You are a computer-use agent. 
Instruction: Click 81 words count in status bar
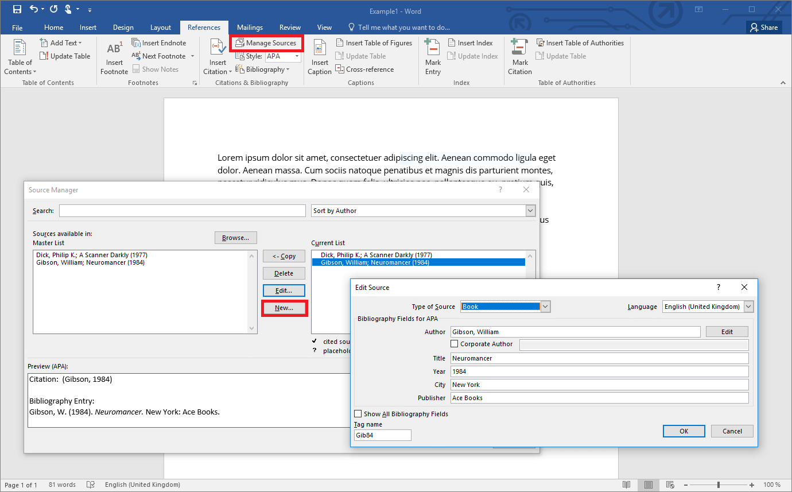pos(62,485)
